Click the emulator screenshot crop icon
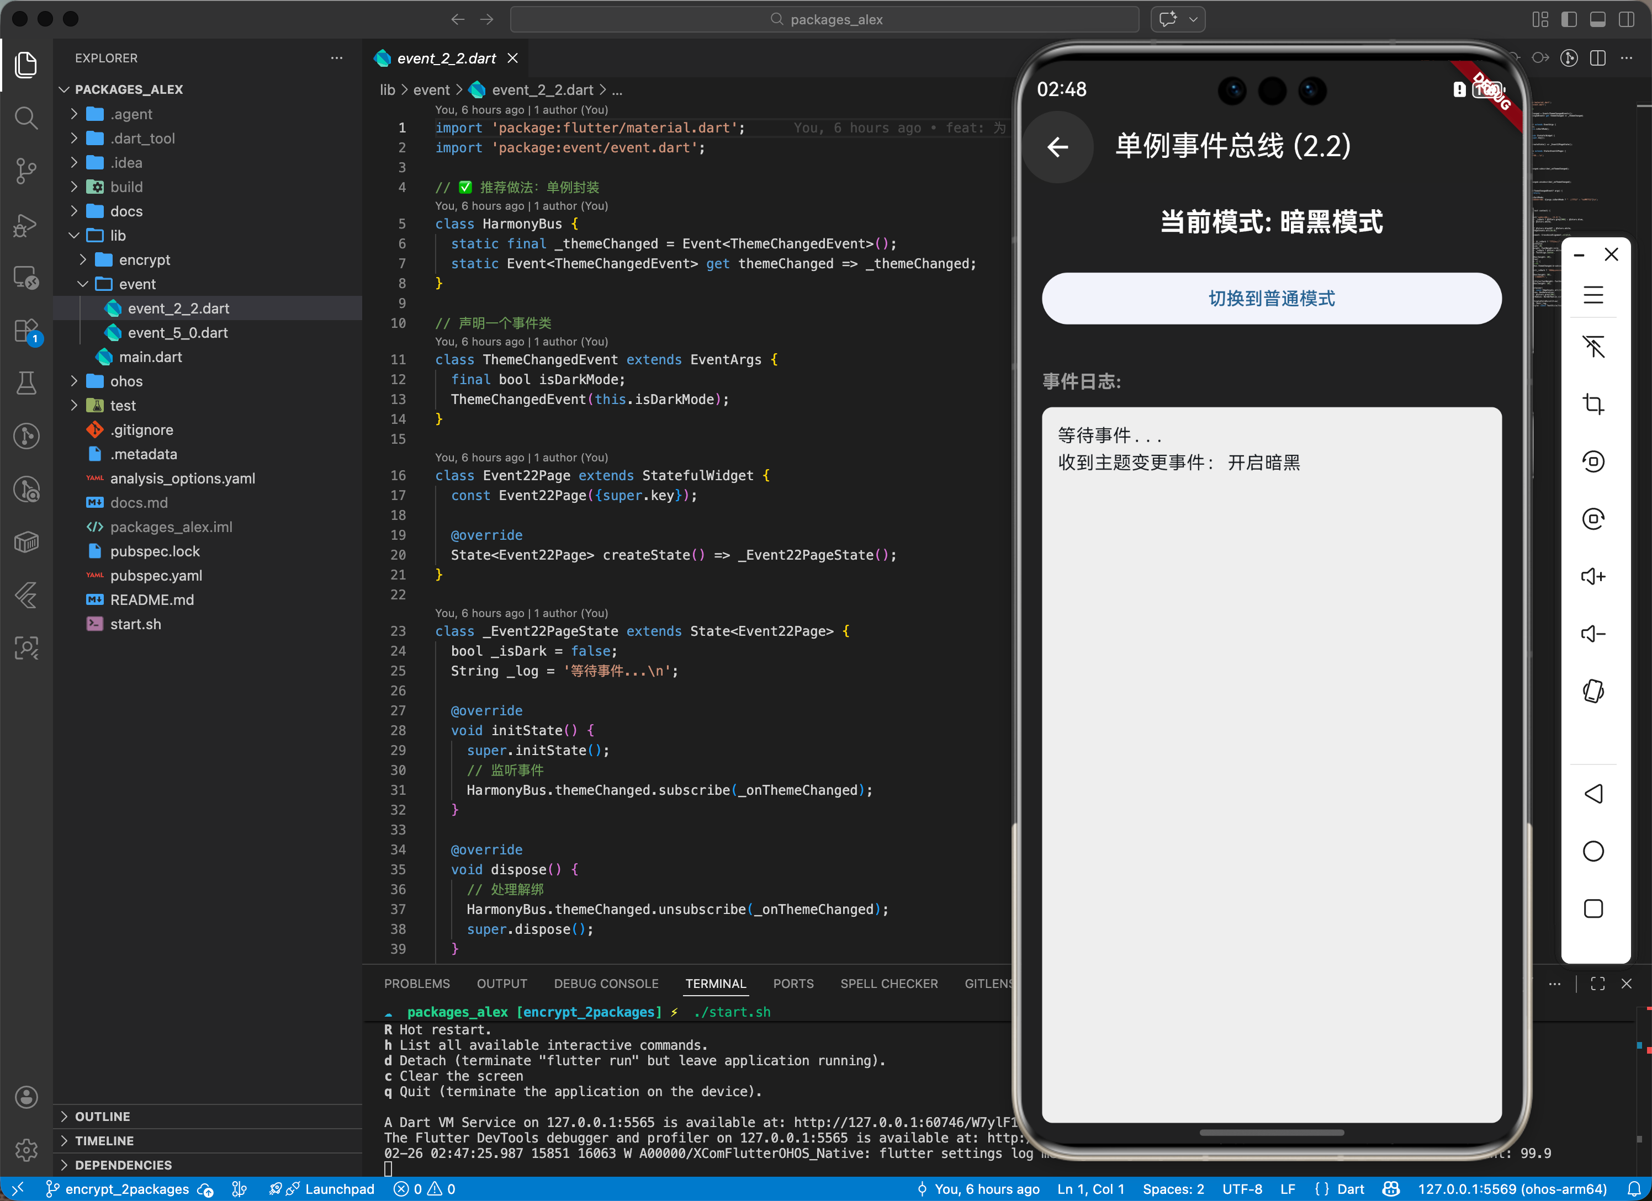The height and width of the screenshot is (1201, 1652). click(x=1593, y=403)
